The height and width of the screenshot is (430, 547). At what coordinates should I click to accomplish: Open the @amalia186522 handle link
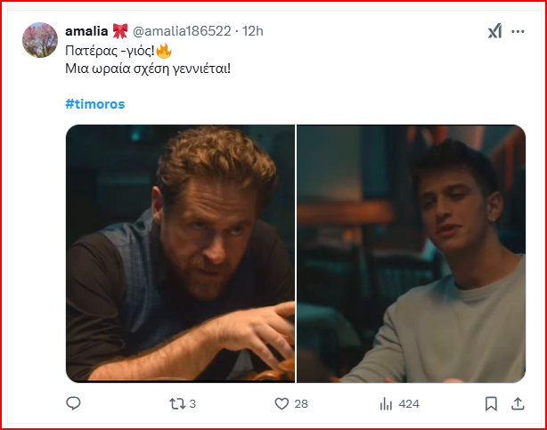tap(183, 31)
